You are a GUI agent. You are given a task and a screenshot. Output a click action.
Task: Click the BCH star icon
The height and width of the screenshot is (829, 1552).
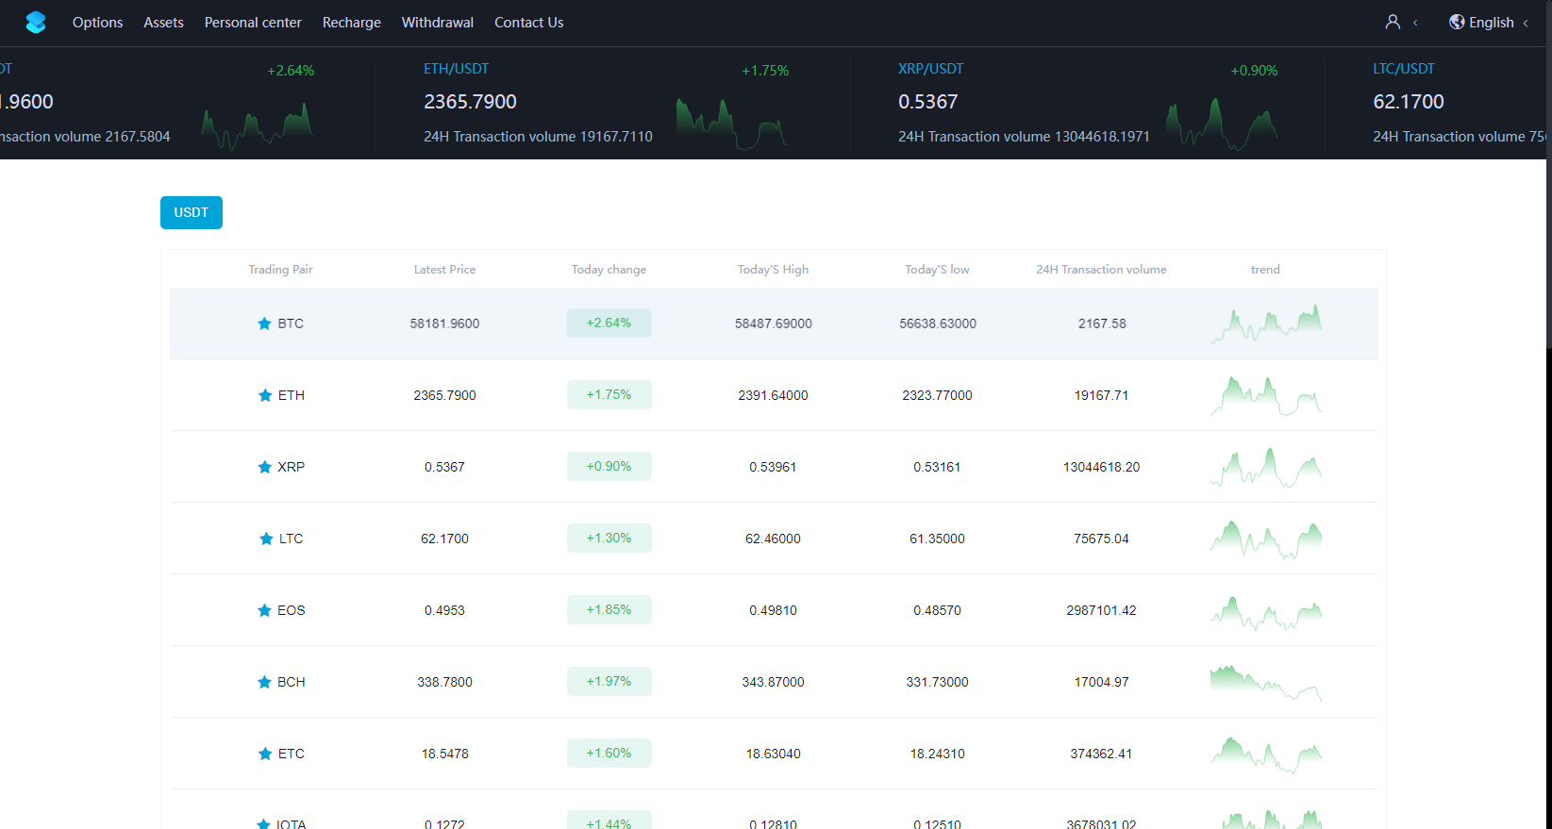coord(264,682)
